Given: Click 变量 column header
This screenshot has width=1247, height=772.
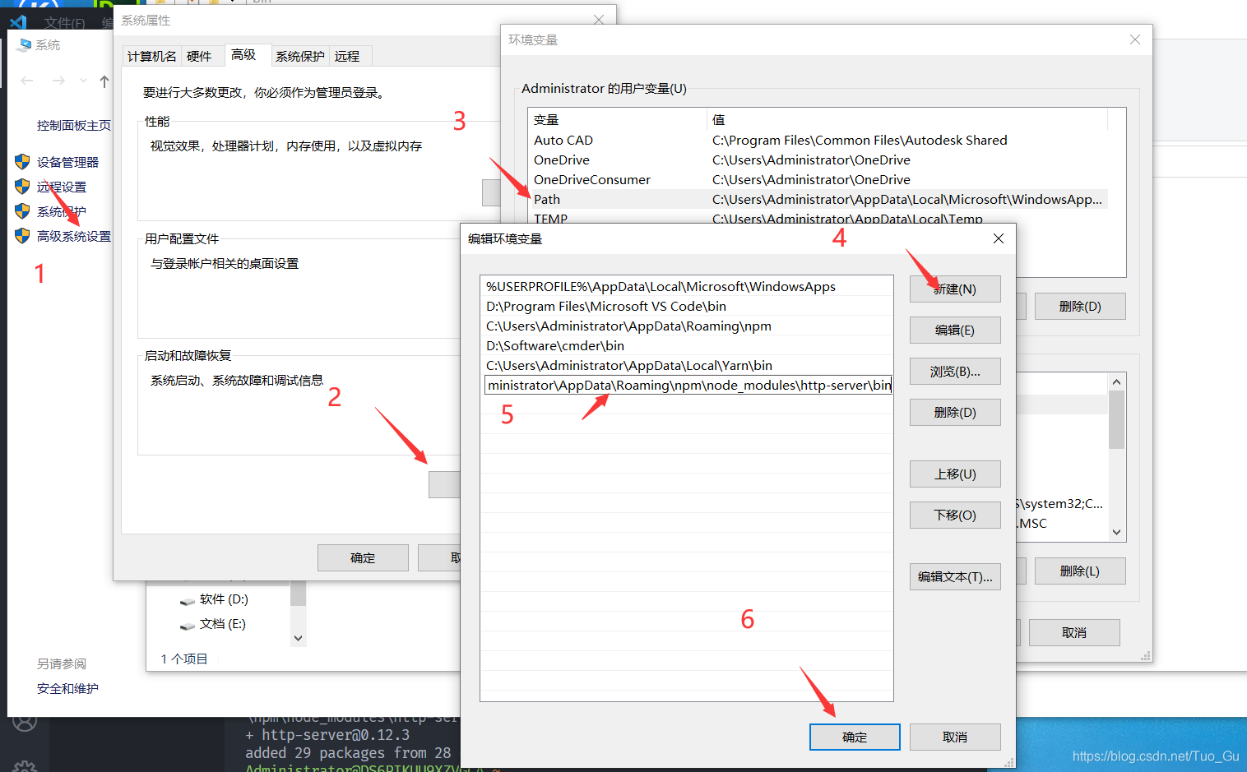Looking at the screenshot, I should pyautogui.click(x=618, y=120).
